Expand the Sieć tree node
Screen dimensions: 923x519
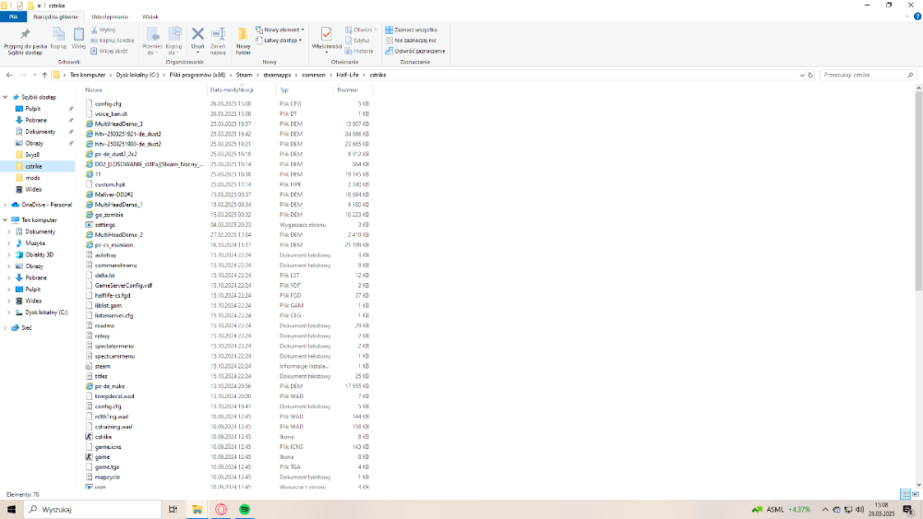pyautogui.click(x=6, y=327)
